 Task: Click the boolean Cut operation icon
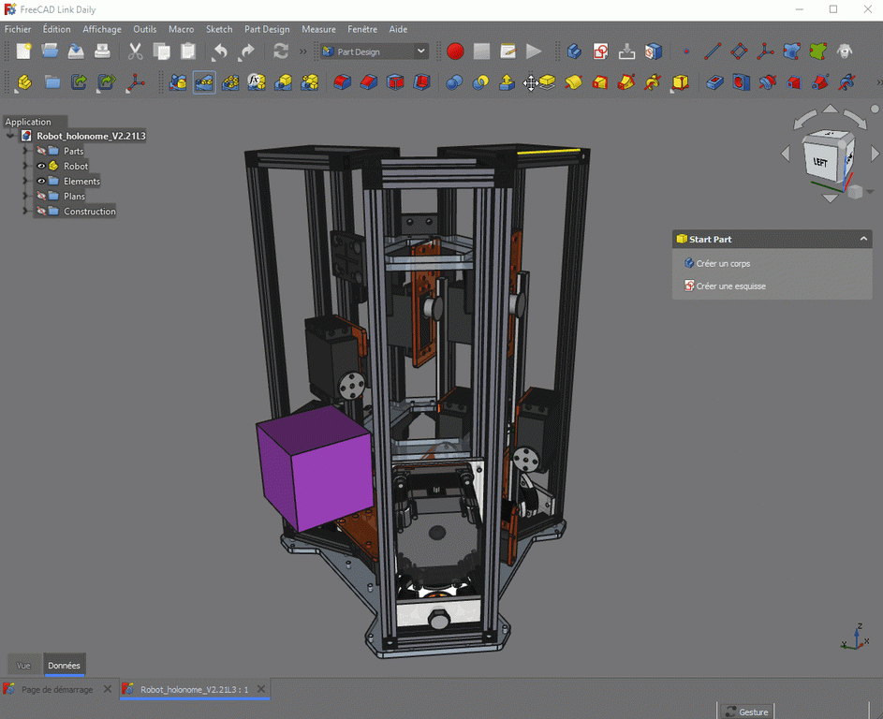click(480, 82)
